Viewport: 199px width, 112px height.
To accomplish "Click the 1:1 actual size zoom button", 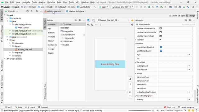I will [130, 92].
